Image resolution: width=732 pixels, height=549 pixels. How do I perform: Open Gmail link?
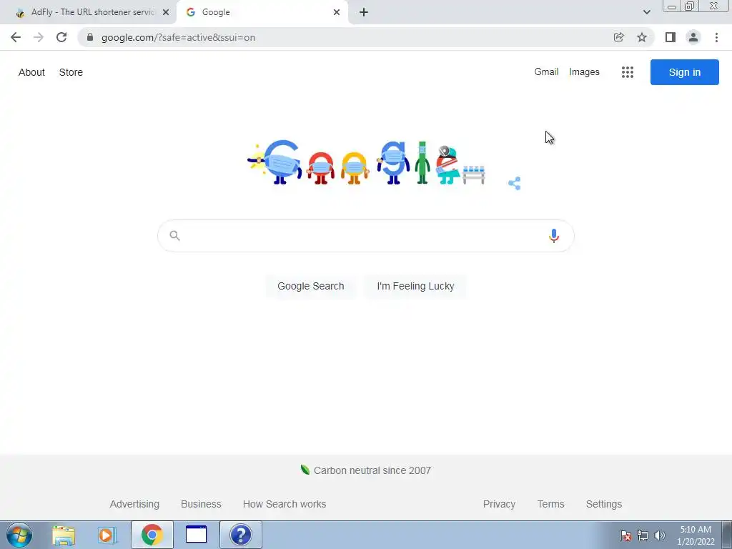click(x=546, y=72)
